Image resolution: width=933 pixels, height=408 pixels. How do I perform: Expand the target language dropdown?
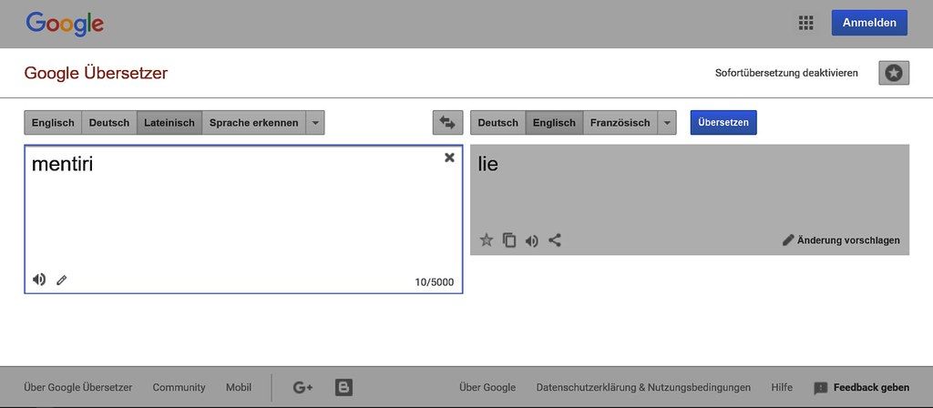667,123
